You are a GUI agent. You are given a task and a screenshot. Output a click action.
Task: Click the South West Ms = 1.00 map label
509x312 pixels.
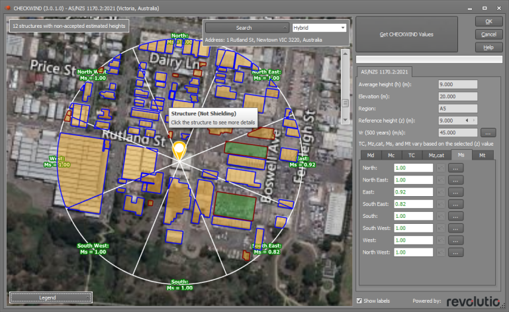coord(93,249)
